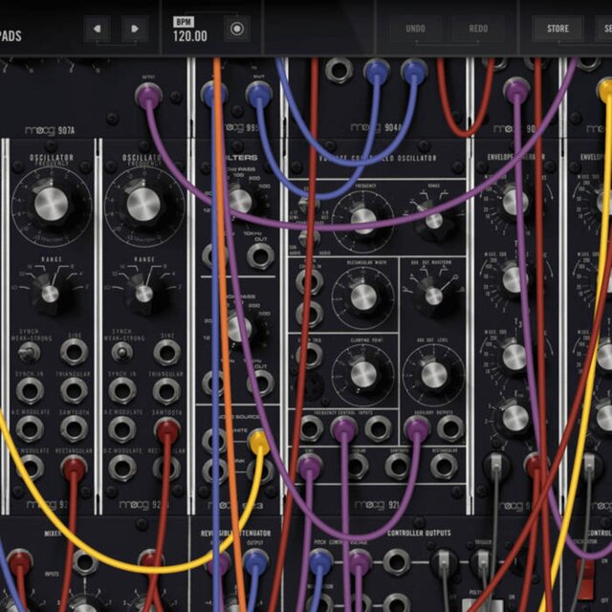The width and height of the screenshot is (612, 612).
Task: Turn the T3 knob on first envelope generator
Action: (x=514, y=357)
